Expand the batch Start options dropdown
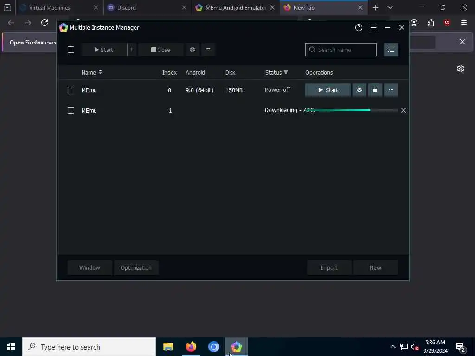Screen dimensions: 475x356 132,50
